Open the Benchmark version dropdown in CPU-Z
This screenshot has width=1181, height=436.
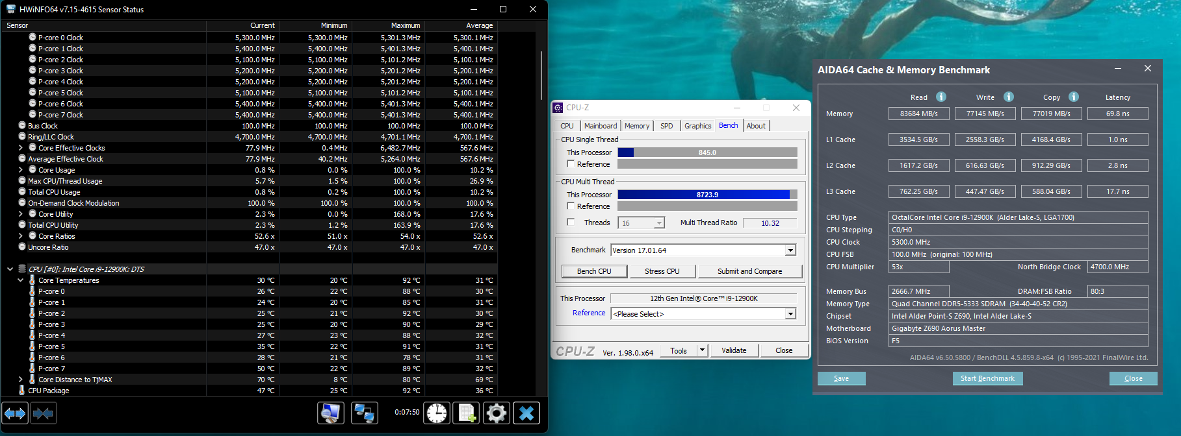[790, 250]
